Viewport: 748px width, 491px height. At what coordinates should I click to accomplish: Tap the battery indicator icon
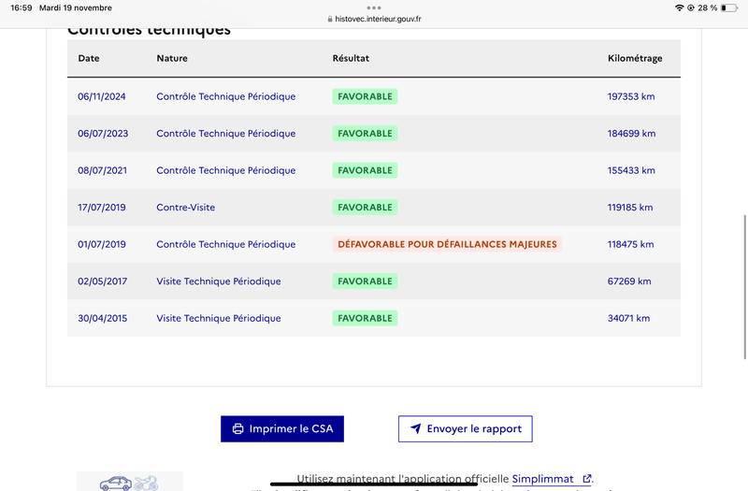(729, 7)
